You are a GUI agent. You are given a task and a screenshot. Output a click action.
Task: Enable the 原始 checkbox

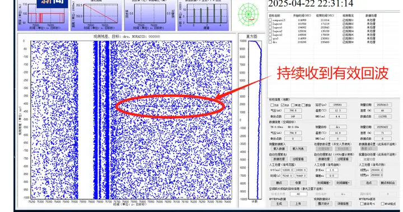click(303, 105)
